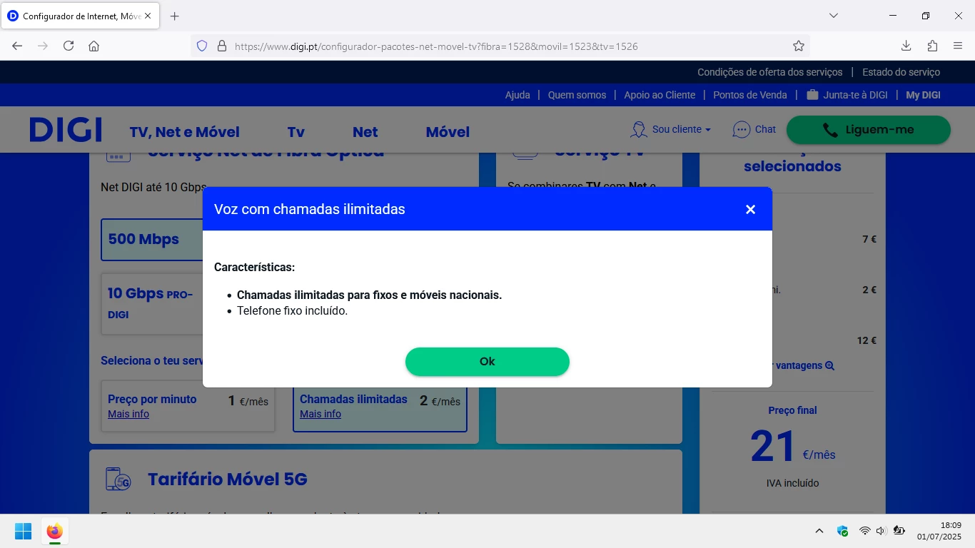Open Condições de oferta dos serviços
Screen dimensions: 975x548
click(770, 72)
